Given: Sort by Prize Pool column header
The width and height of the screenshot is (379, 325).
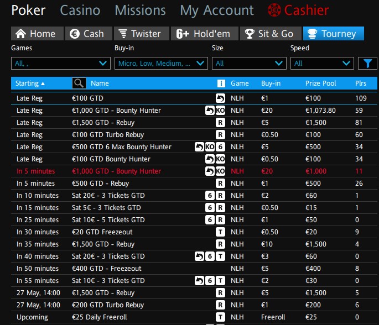Looking at the screenshot, I should tap(320, 83).
